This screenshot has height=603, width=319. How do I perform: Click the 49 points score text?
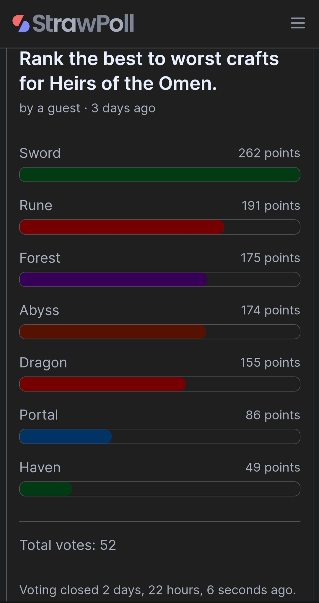[273, 467]
